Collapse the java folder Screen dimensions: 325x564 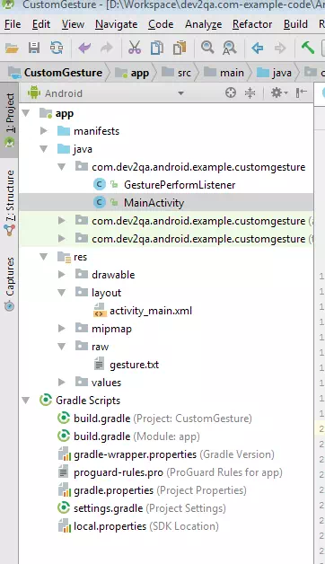click(x=44, y=149)
